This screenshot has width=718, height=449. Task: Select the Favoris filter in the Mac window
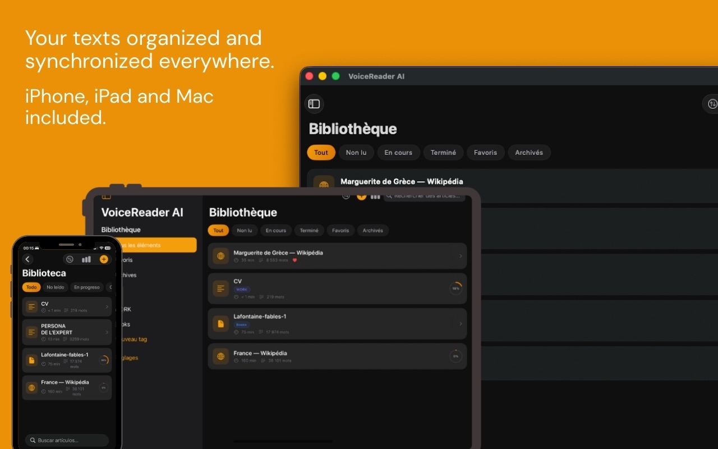[485, 153]
